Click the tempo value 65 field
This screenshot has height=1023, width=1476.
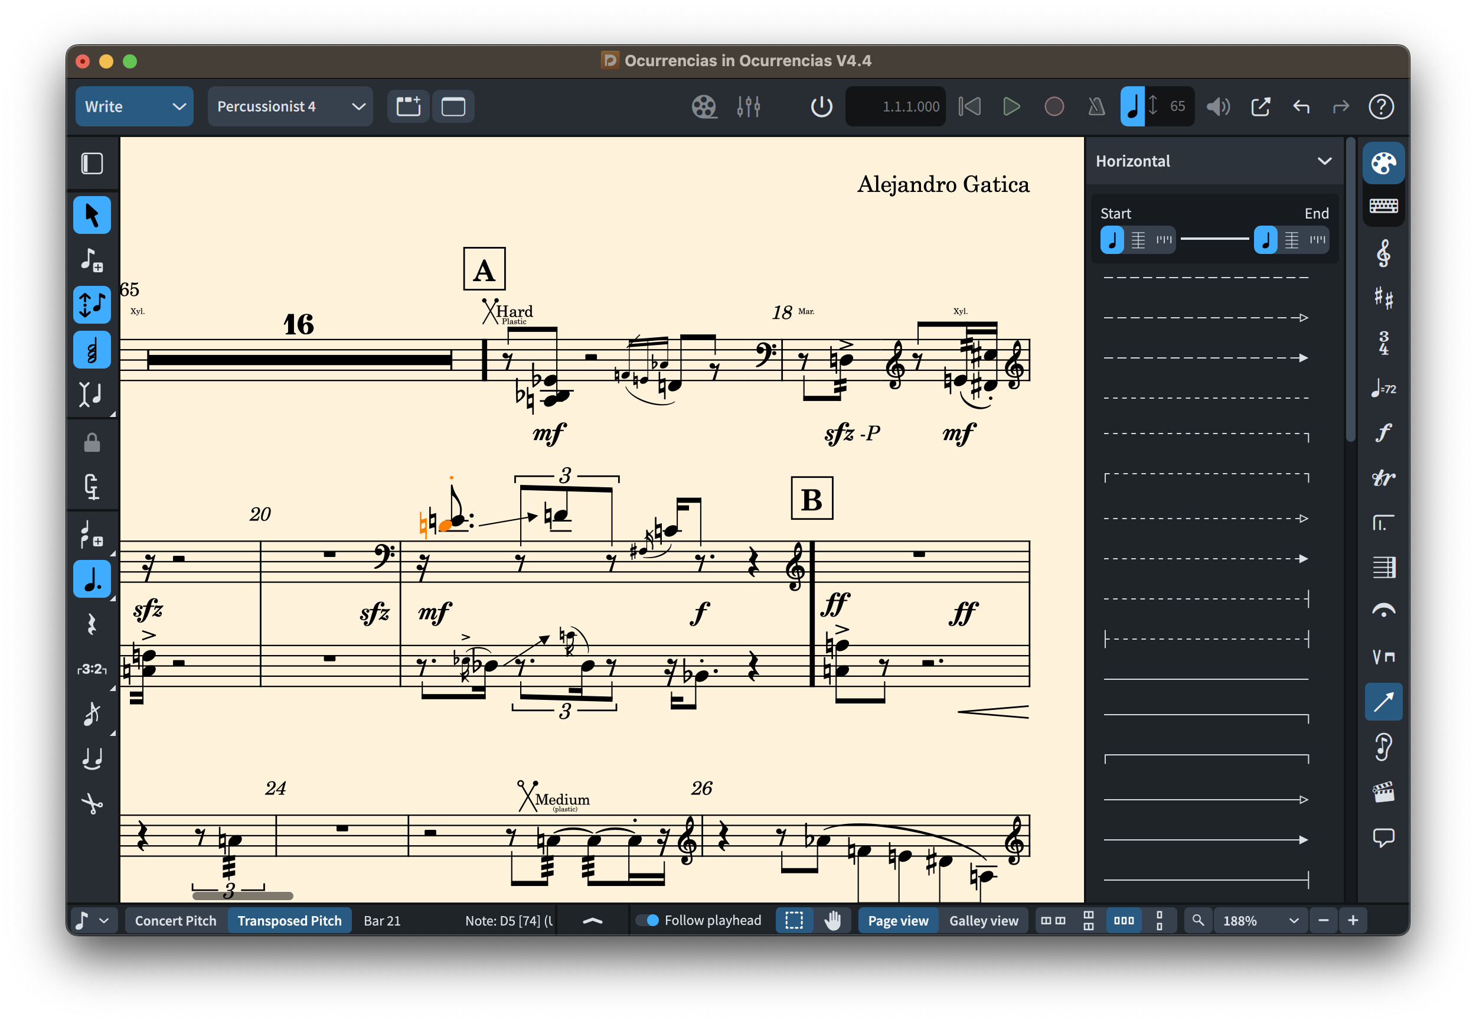coord(1177,106)
